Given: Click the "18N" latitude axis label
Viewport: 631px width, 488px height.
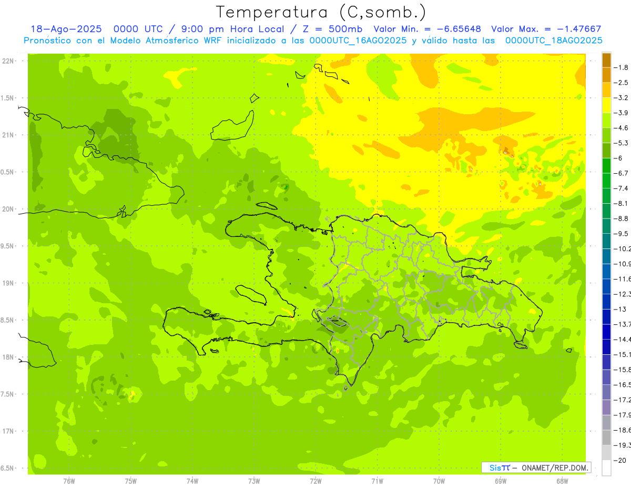Looking at the screenshot, I should pyautogui.click(x=7, y=357).
